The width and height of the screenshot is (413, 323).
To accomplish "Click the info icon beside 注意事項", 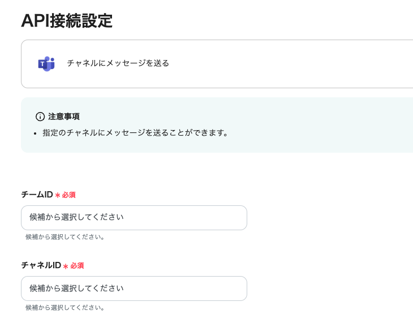I will click(x=40, y=117).
